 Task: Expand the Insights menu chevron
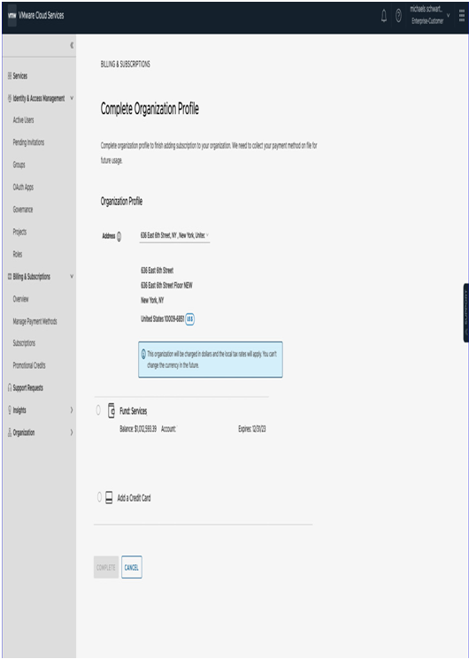tap(72, 410)
